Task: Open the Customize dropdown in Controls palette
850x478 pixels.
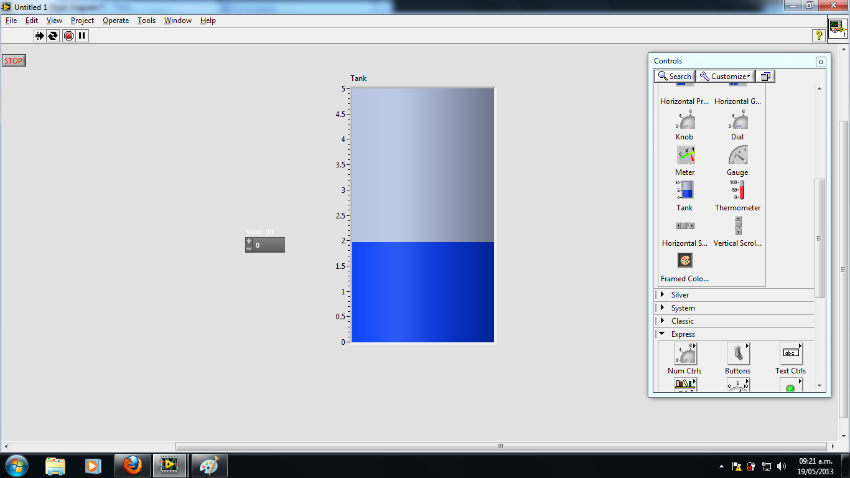Action: pos(726,75)
